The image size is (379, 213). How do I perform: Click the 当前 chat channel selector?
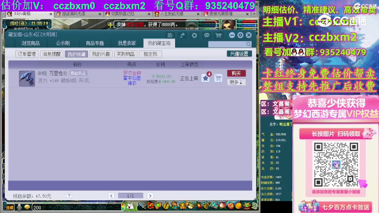[9, 208]
